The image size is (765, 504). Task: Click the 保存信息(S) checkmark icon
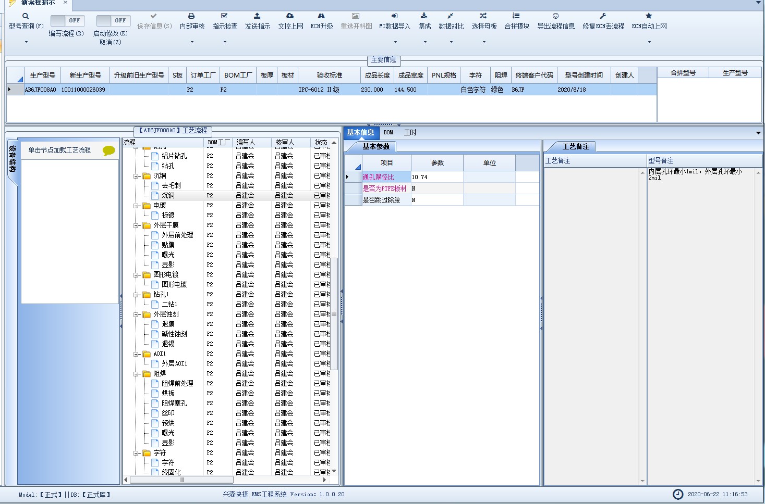click(x=153, y=16)
